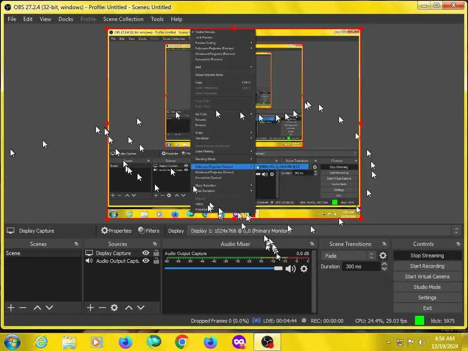This screenshot has width=468, height=351.
Task: Move source down arrow
Action: 141,308
